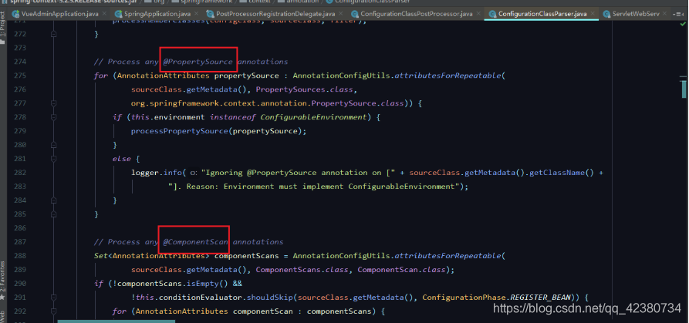Viewport: 689px width, 323px height.
Task: Click line number 288 in the gutter
Action: pos(20,255)
